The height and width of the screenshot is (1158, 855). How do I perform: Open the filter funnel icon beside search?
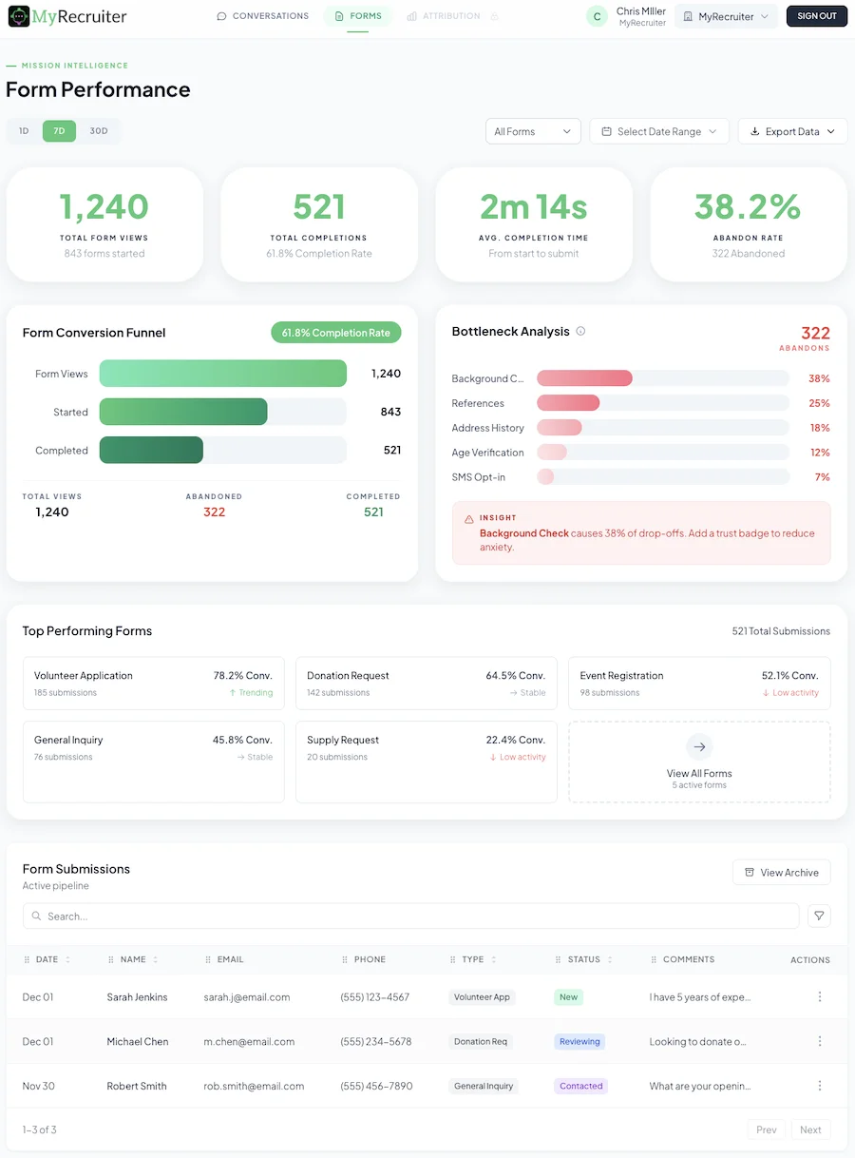tap(819, 916)
